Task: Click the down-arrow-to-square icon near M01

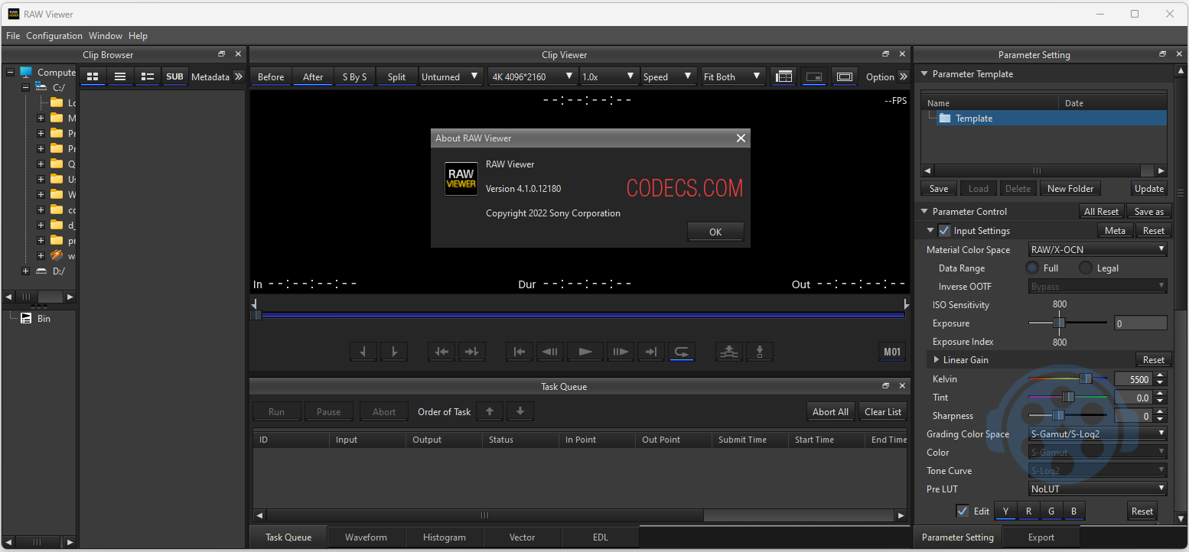Action: 760,352
